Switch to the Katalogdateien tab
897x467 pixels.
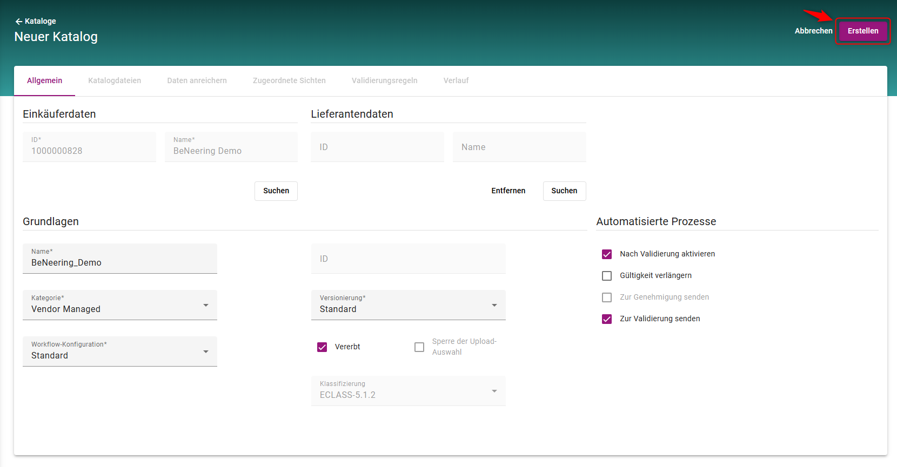pos(115,80)
